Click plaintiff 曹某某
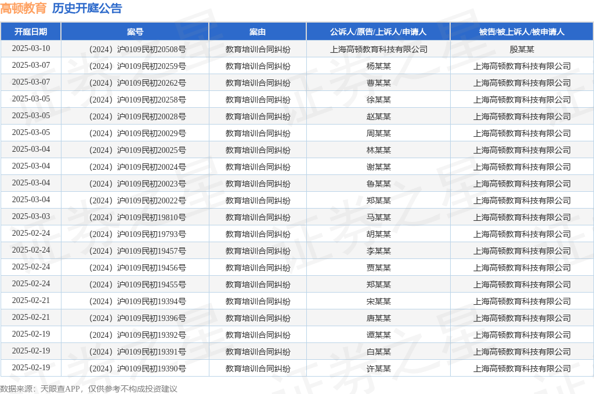This screenshot has width=594, height=394. coord(378,83)
